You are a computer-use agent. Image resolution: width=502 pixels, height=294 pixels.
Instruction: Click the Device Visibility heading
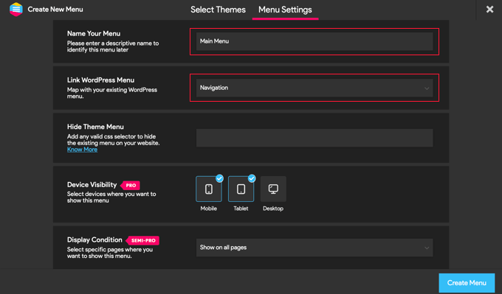[92, 185]
